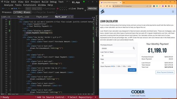Open the Any CPU platform dropdown
The height and width of the screenshot is (99, 177).
pyautogui.click(x=37, y=9)
